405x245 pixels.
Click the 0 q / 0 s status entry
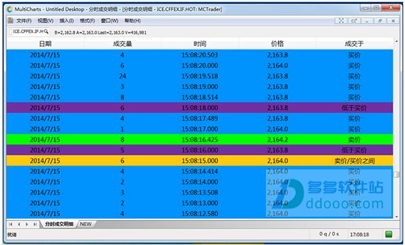click(x=329, y=234)
